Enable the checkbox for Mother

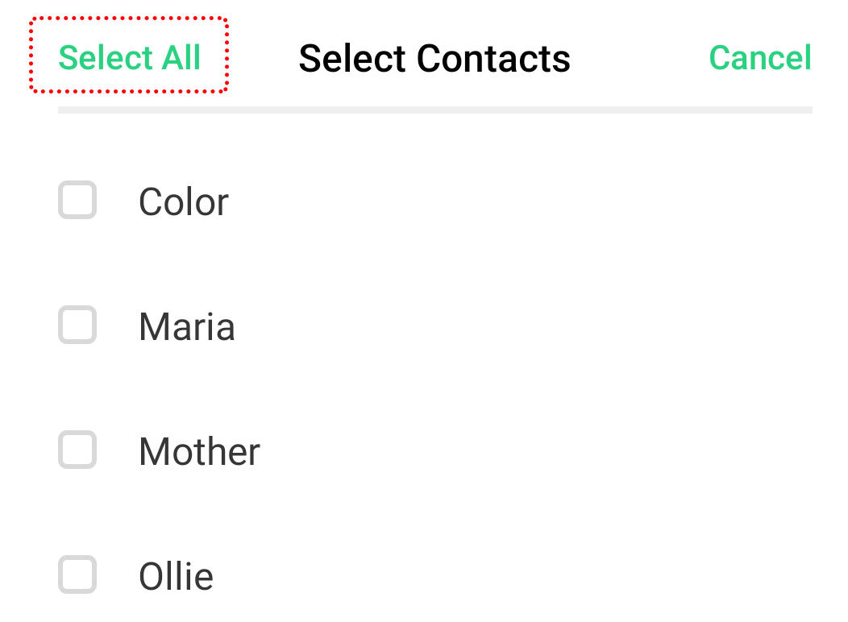pos(77,450)
